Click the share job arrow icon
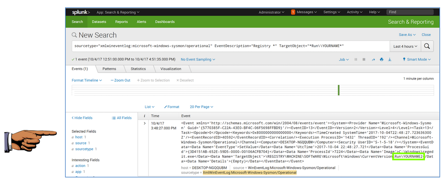445x186 pixels. coord(373,60)
